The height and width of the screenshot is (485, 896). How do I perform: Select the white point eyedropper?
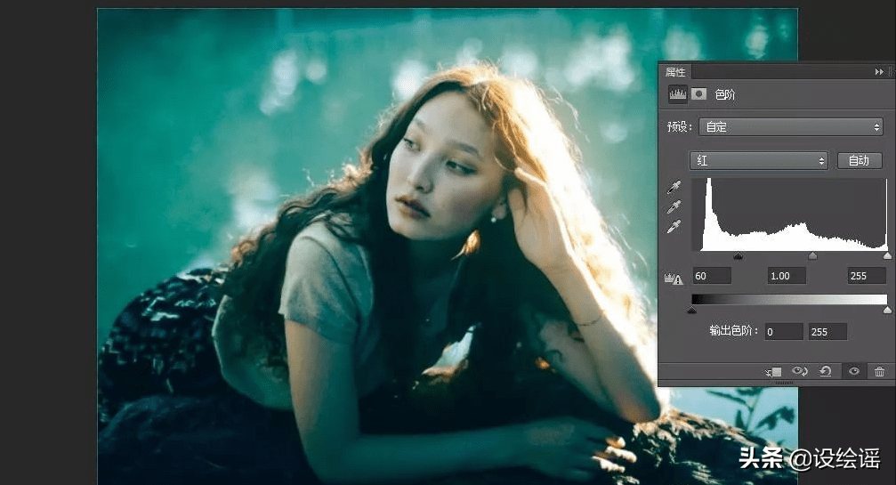coord(674,227)
